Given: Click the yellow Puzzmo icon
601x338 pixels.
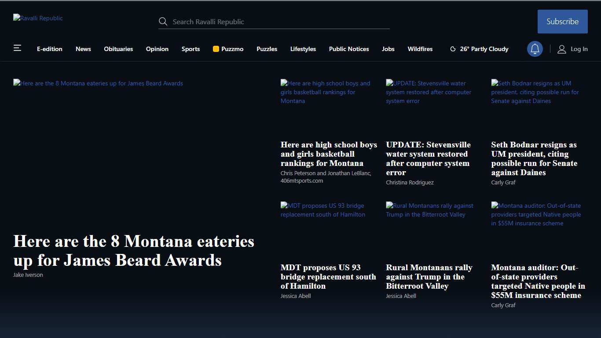Looking at the screenshot, I should (216, 49).
